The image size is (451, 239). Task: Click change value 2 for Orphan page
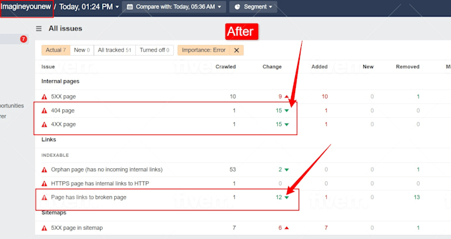pyautogui.click(x=280, y=169)
